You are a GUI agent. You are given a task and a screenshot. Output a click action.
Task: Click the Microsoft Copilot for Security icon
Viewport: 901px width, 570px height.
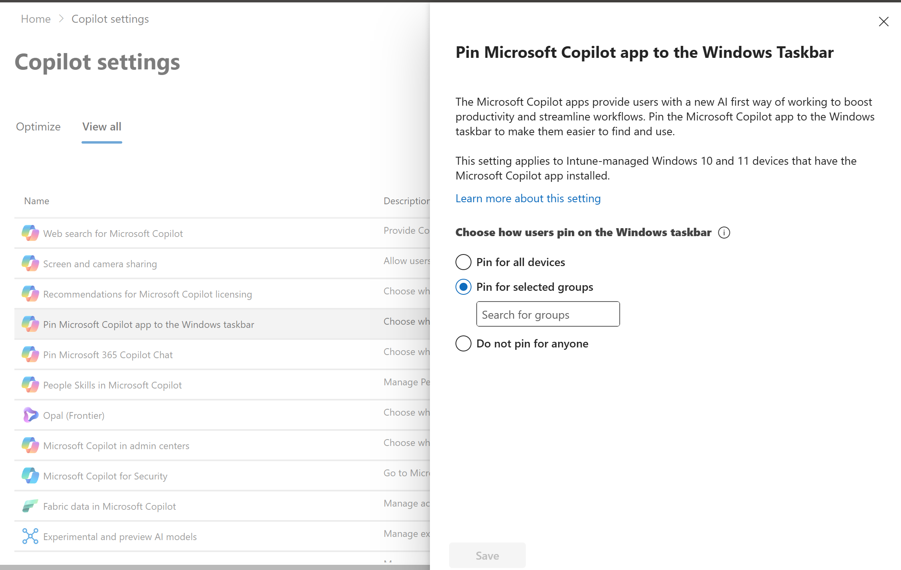coord(30,476)
